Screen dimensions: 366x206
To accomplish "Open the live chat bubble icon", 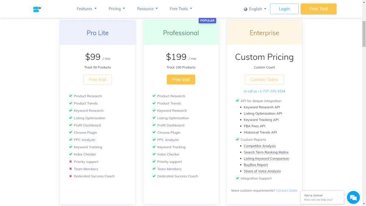I will pos(353,197).
